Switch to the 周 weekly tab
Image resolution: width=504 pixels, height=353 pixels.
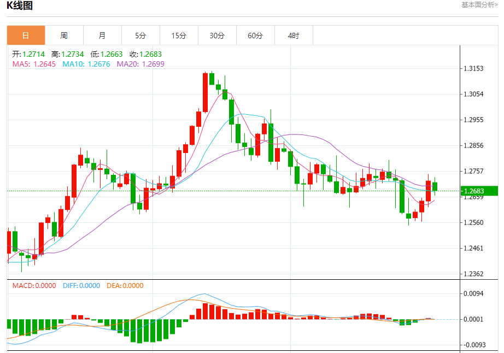[64, 36]
